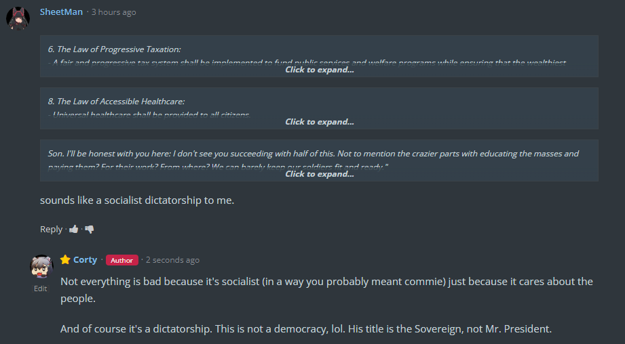Dislike SheetMan's comment with thumbs down
The image size is (625, 344).
pyautogui.click(x=89, y=230)
